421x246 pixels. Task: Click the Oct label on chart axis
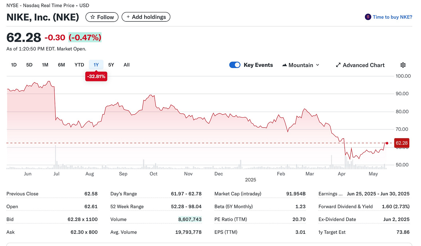154,174
